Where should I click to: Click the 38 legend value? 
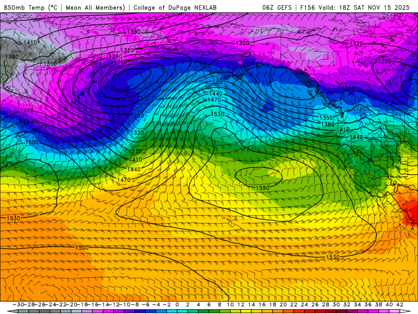[378, 305]
